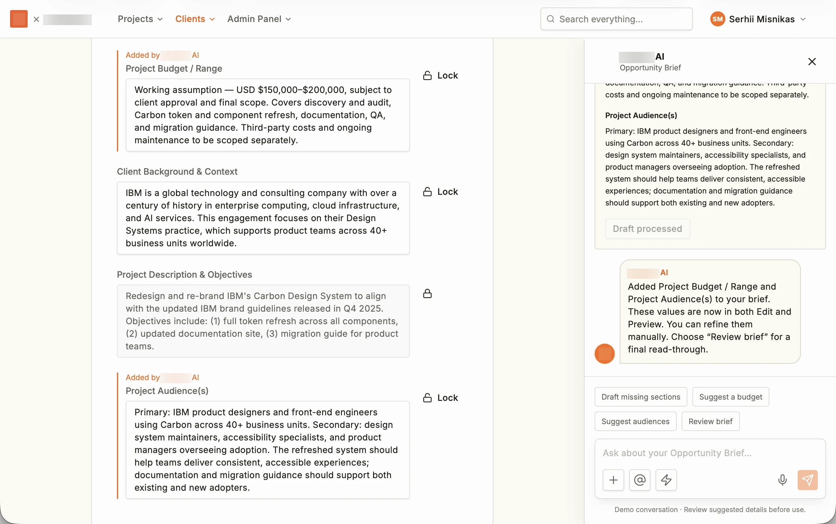Click the Ask about your Opportunity Brief input

(710, 453)
